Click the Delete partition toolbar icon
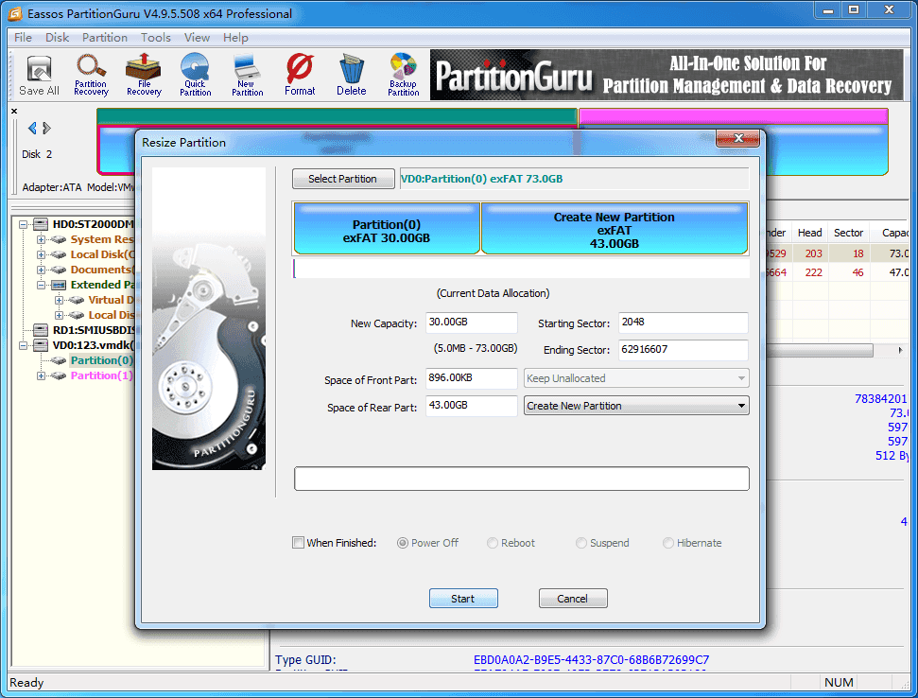 click(x=352, y=76)
